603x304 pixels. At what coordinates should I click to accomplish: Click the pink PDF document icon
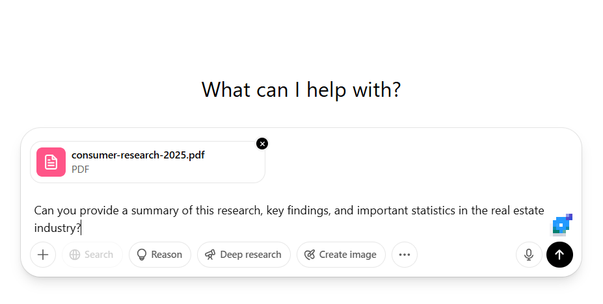51,162
